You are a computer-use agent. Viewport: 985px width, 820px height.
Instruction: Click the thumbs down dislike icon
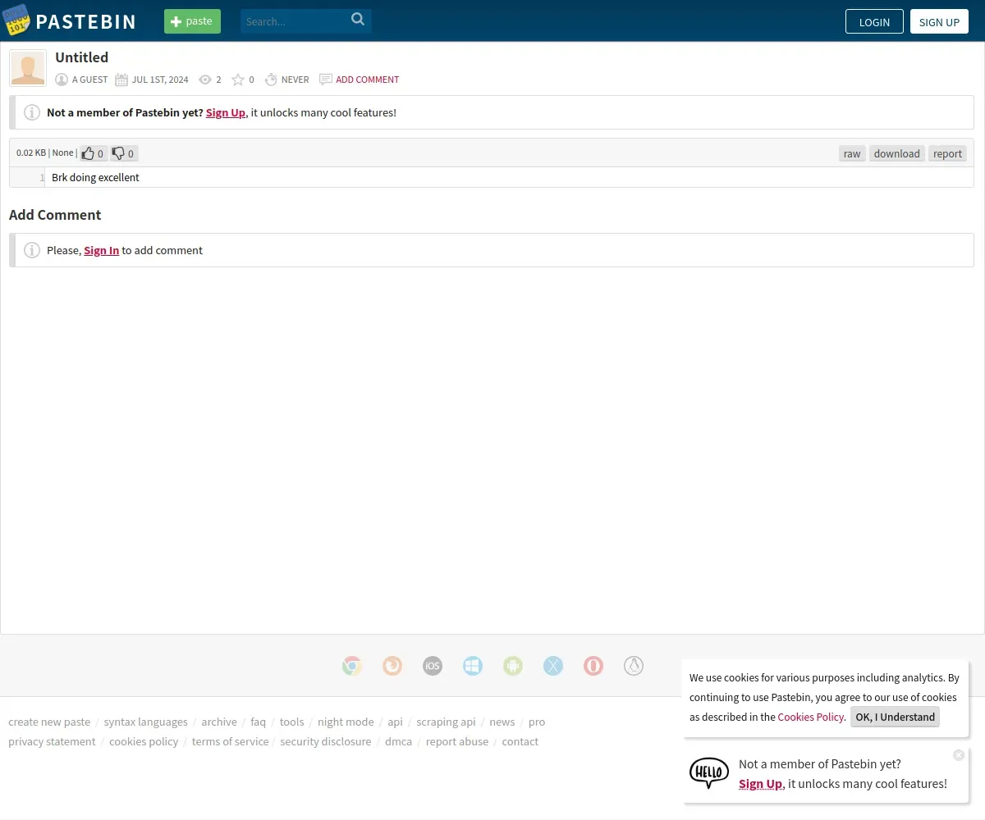tap(118, 153)
